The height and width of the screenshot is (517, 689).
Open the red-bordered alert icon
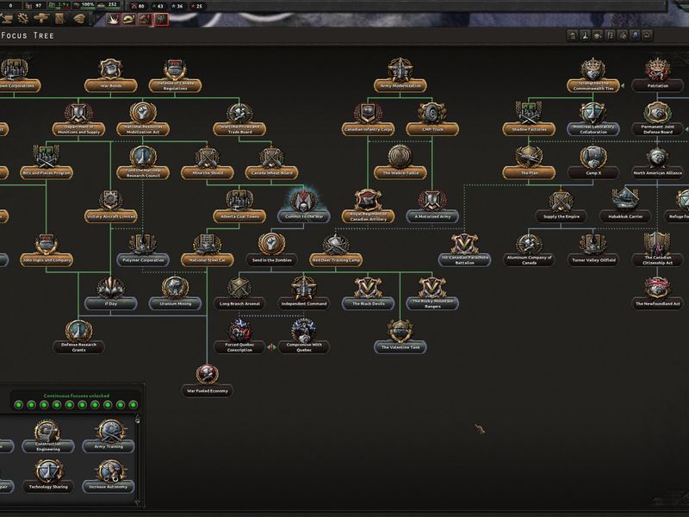click(161, 19)
